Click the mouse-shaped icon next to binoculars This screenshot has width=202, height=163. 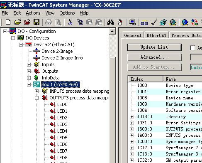coord(120,22)
